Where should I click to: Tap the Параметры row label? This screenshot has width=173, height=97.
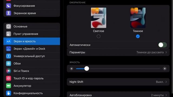point(77,52)
